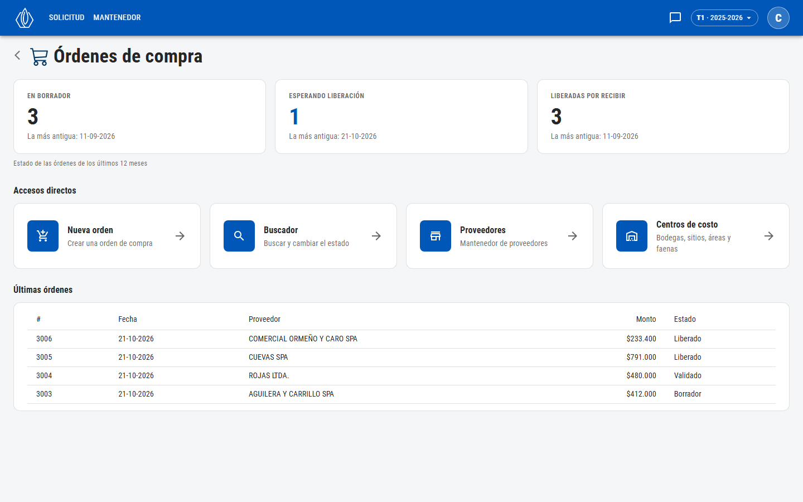Click the amount $412.000
Image resolution: width=803 pixels, height=502 pixels.
pyautogui.click(x=641, y=394)
